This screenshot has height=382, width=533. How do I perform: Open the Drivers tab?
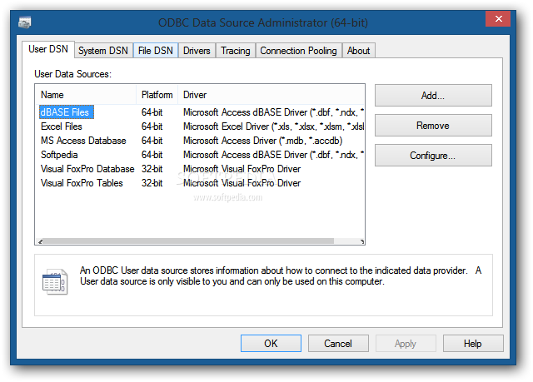coord(197,51)
